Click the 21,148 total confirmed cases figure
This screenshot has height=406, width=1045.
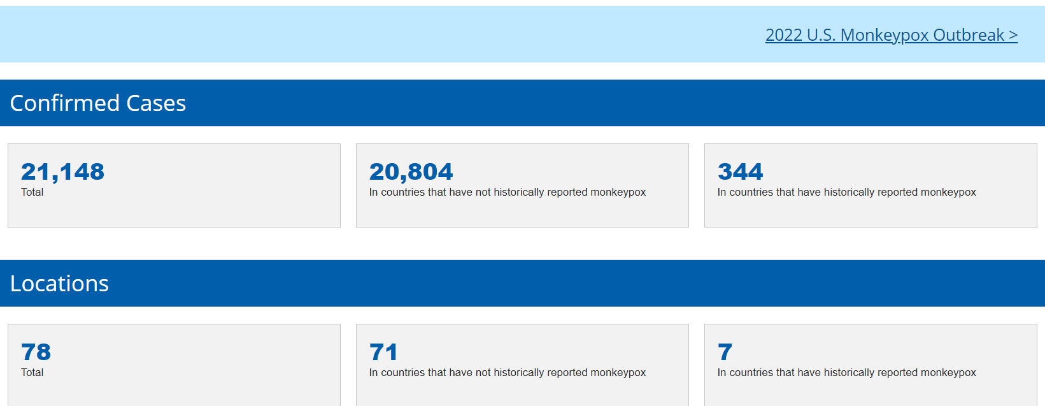click(x=62, y=171)
